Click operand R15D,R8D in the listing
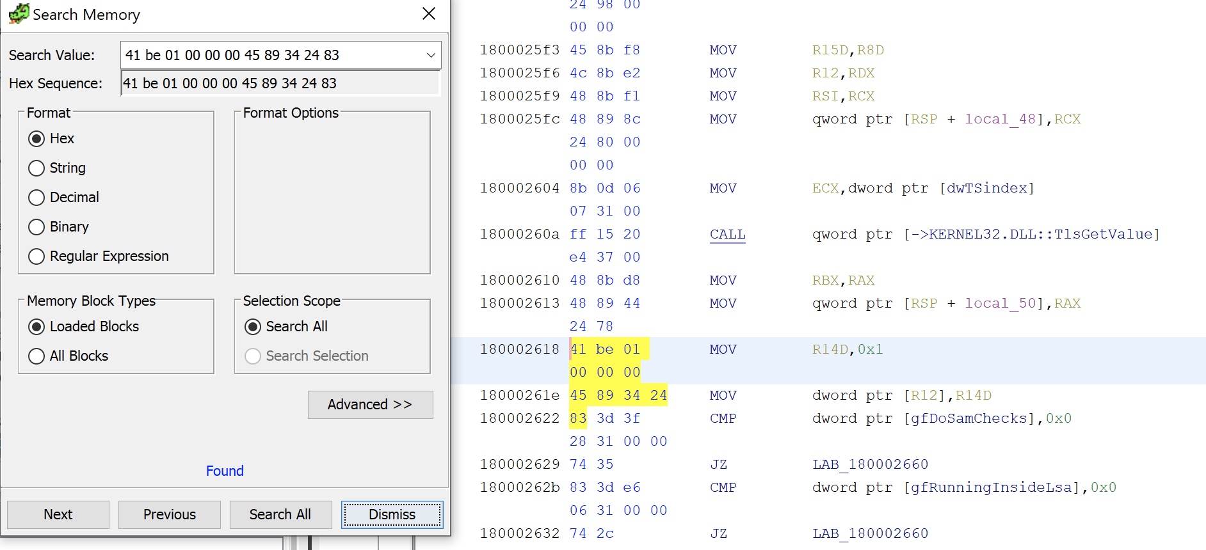 click(x=848, y=50)
